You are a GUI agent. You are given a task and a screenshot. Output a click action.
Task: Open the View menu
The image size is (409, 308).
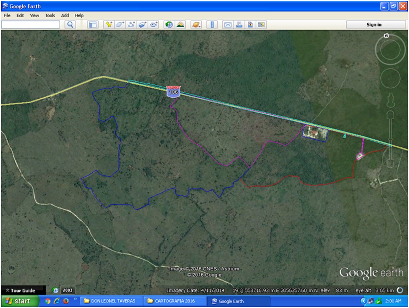[34, 15]
